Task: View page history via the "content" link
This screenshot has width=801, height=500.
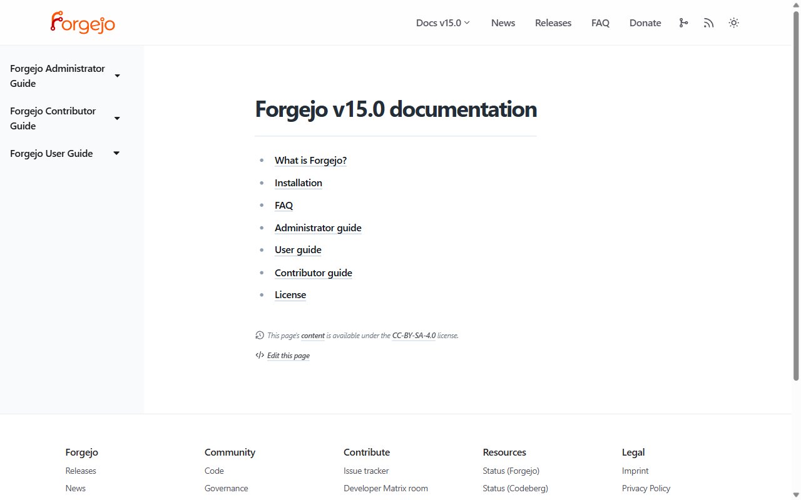Action: pyautogui.click(x=313, y=336)
